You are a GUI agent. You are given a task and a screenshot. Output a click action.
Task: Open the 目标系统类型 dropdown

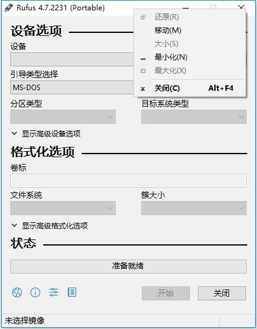[x=194, y=116]
